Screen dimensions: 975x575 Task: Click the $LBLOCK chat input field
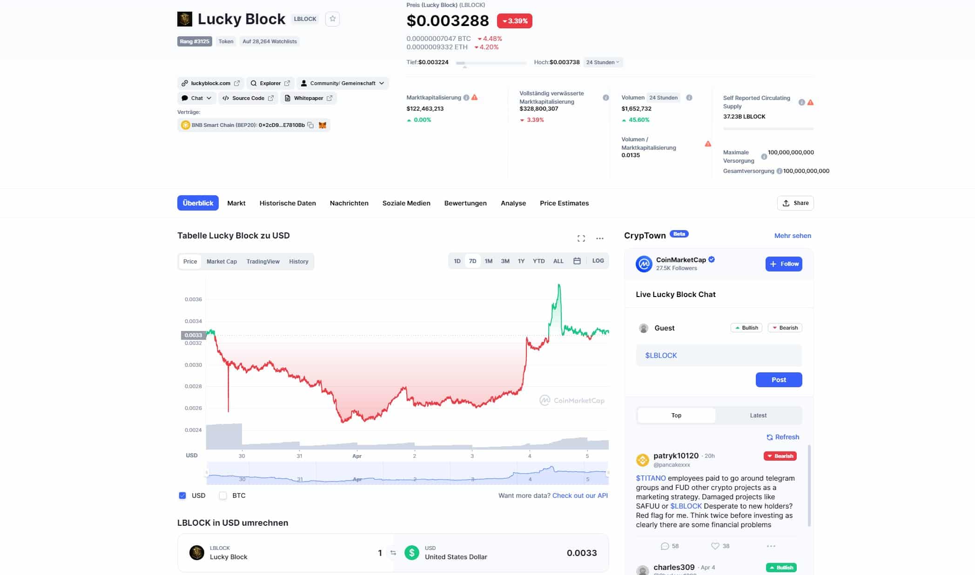click(719, 356)
